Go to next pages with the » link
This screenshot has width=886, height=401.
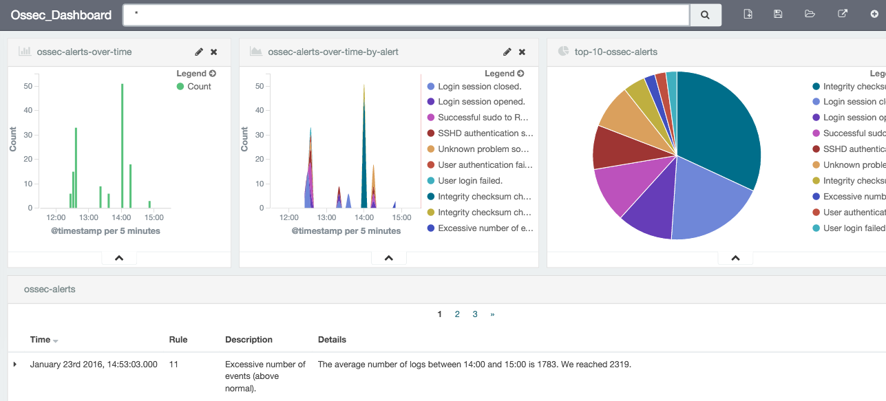[492, 314]
